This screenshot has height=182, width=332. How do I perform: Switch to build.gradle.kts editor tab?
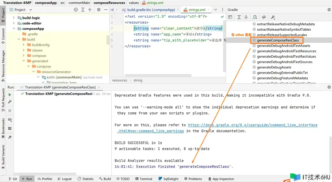151,10
